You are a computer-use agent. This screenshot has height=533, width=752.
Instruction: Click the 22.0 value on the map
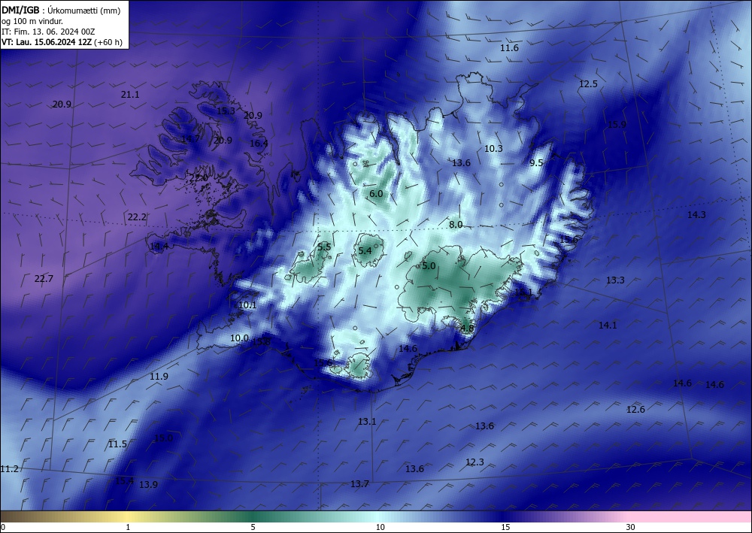[x=199, y=178]
